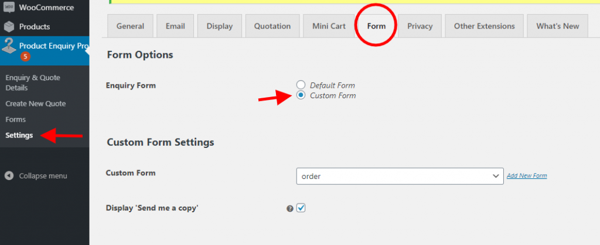Image resolution: width=600 pixels, height=245 pixels.
Task: Switch to the General tab
Action: [x=131, y=26]
